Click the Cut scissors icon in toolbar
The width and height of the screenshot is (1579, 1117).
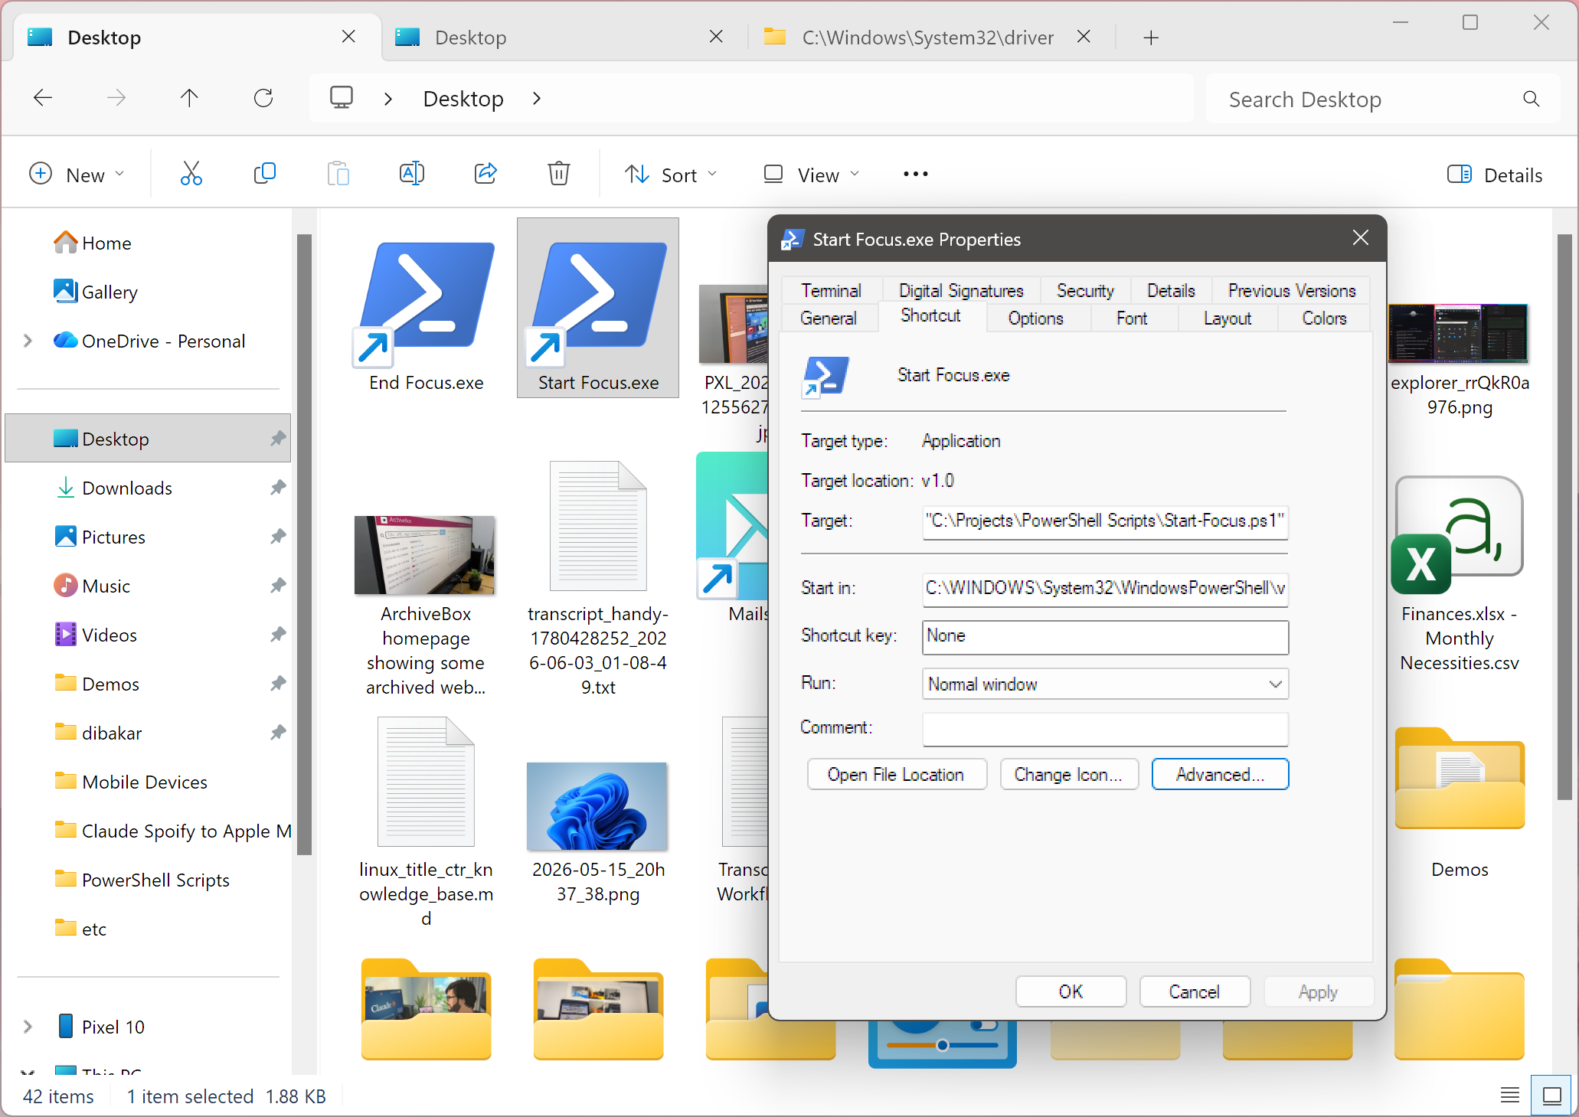191,175
